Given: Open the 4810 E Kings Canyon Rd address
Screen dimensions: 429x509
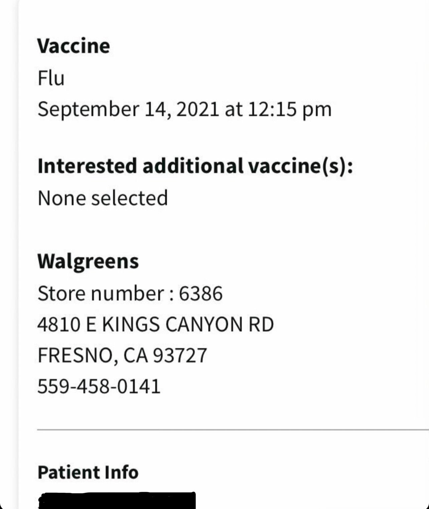Looking at the screenshot, I should [155, 324].
